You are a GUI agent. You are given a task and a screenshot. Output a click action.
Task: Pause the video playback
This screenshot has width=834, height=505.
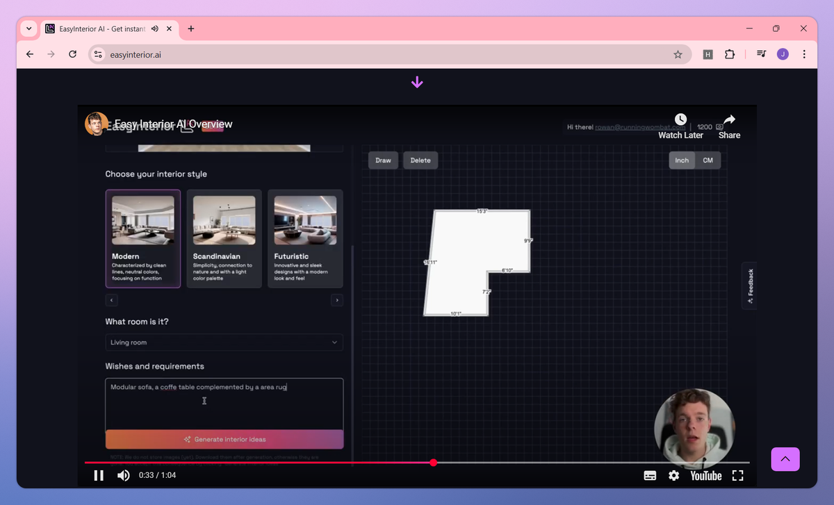pos(99,476)
